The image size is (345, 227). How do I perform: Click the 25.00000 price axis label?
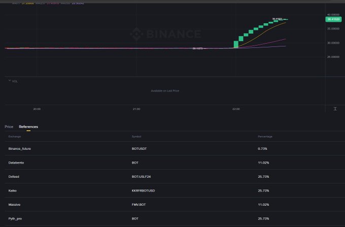pyautogui.click(x=333, y=57)
